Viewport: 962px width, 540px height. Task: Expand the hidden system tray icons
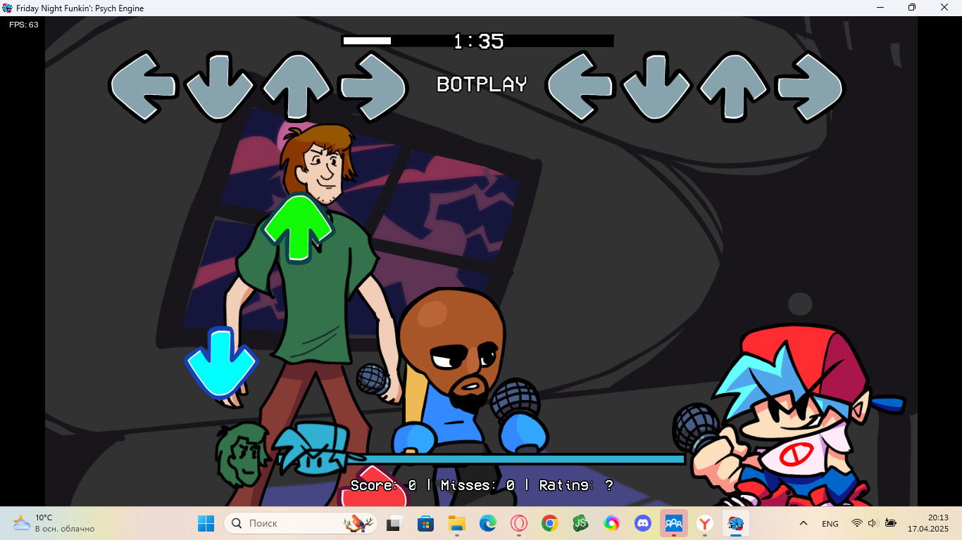(803, 523)
